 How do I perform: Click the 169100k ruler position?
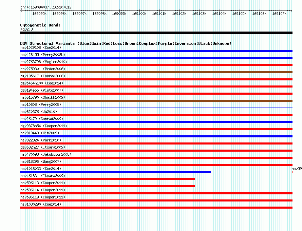click(x=139, y=14)
